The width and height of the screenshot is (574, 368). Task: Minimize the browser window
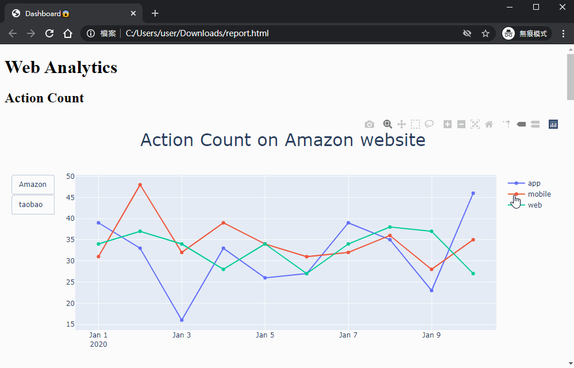coord(510,7)
